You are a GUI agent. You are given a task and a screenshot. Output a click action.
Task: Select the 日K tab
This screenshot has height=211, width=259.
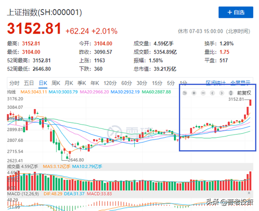(x=43, y=83)
